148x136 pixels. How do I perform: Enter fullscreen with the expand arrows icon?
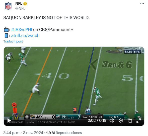(x=139, y=120)
